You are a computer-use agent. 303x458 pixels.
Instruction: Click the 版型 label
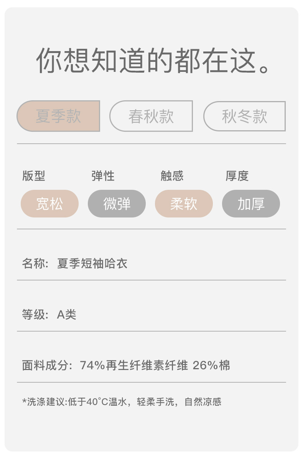pyautogui.click(x=34, y=176)
